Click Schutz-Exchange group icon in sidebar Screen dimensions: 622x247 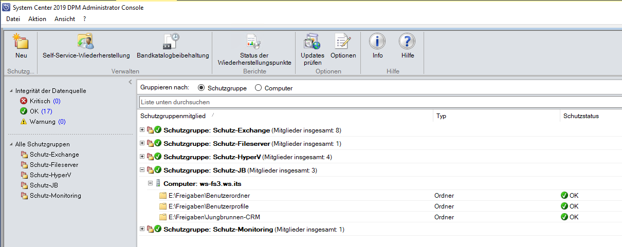click(24, 155)
